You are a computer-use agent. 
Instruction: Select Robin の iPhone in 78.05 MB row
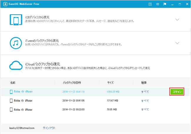tap(23, 110)
